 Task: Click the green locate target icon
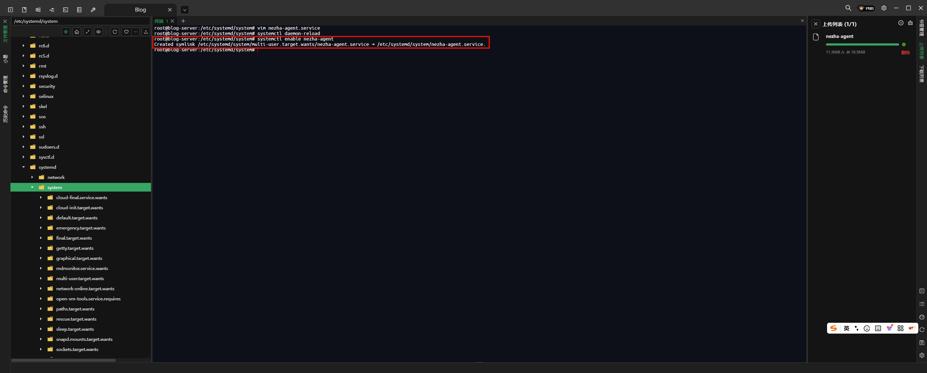click(66, 32)
